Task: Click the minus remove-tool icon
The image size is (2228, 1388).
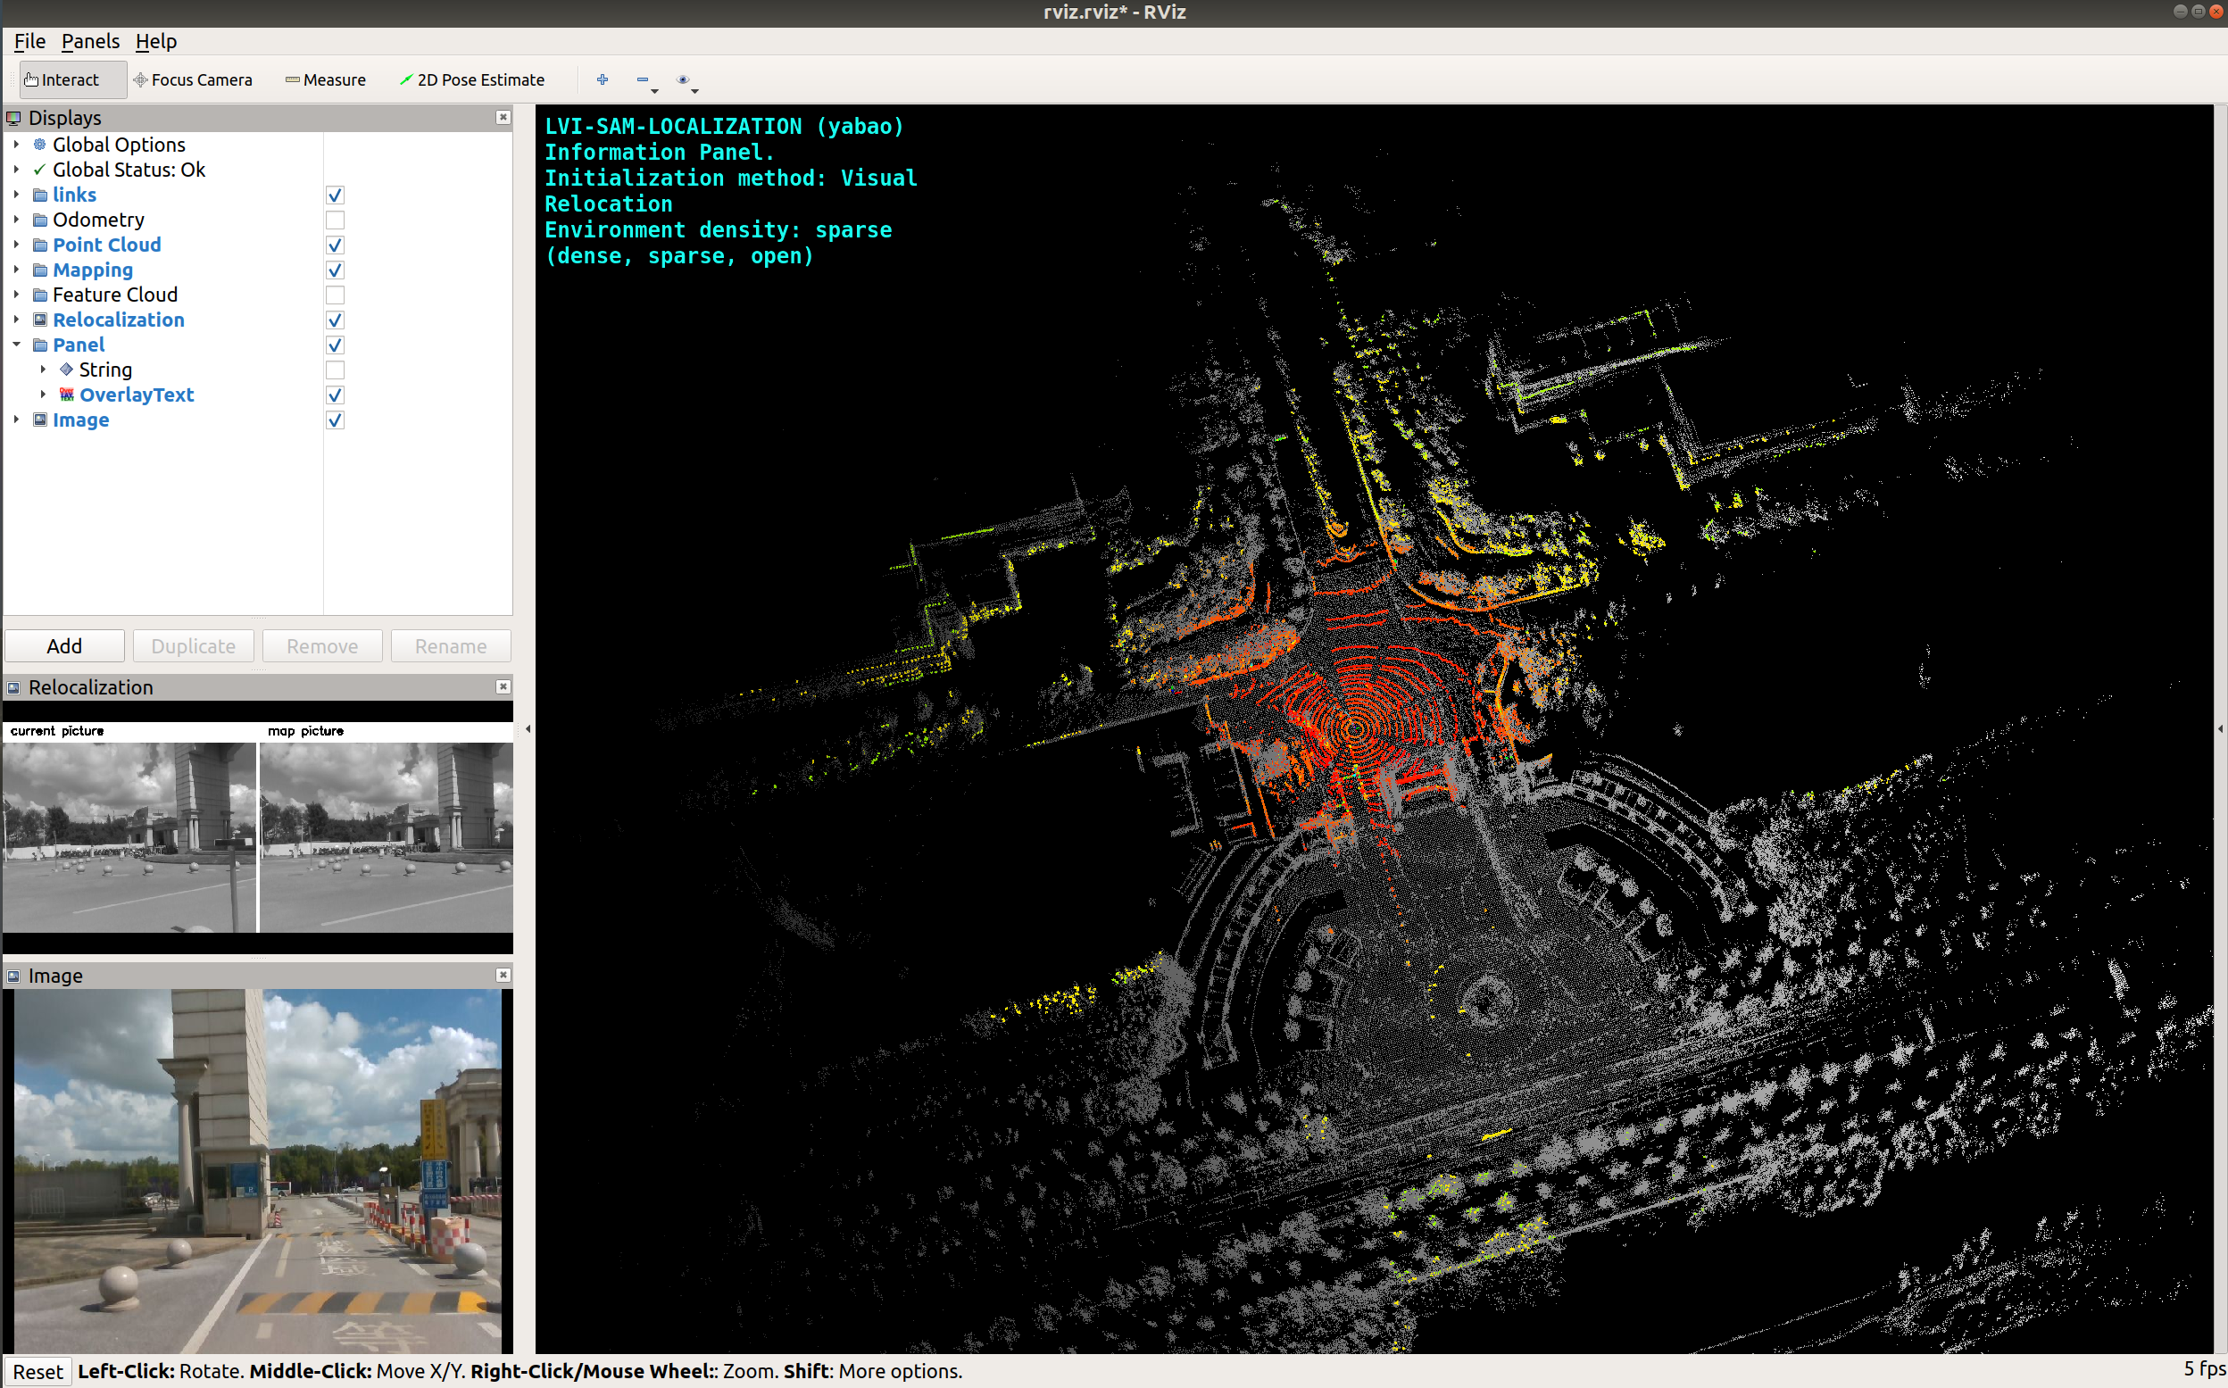Action: pyautogui.click(x=643, y=79)
